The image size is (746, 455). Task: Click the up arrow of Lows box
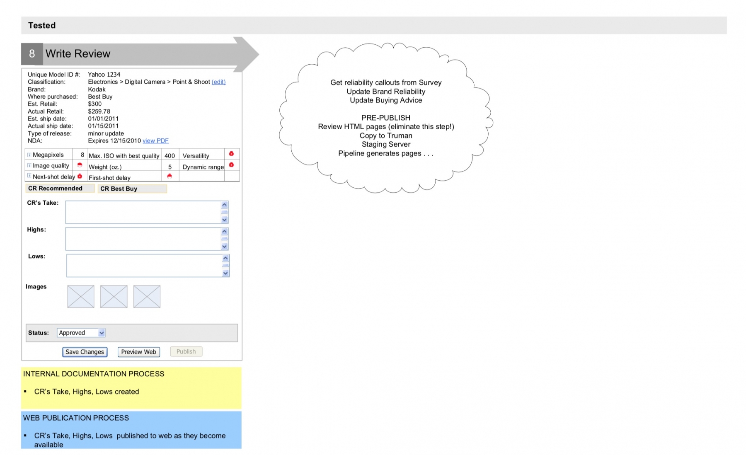pos(225,258)
